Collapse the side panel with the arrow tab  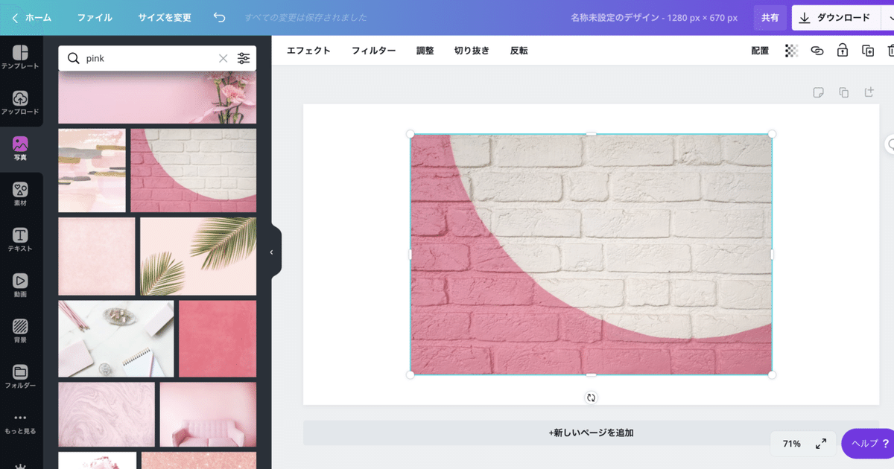coord(273,252)
